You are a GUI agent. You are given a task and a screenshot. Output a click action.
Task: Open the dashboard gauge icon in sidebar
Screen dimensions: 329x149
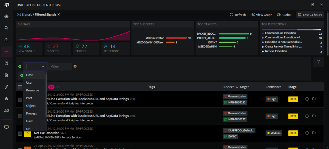pyautogui.click(x=7, y=16)
